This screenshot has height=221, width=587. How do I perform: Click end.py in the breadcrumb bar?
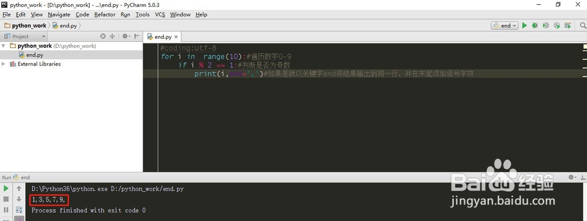click(69, 25)
